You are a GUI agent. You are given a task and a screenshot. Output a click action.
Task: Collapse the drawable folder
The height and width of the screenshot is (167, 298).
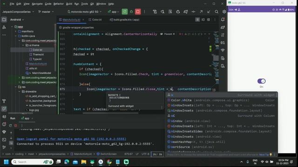[x=19, y=91]
